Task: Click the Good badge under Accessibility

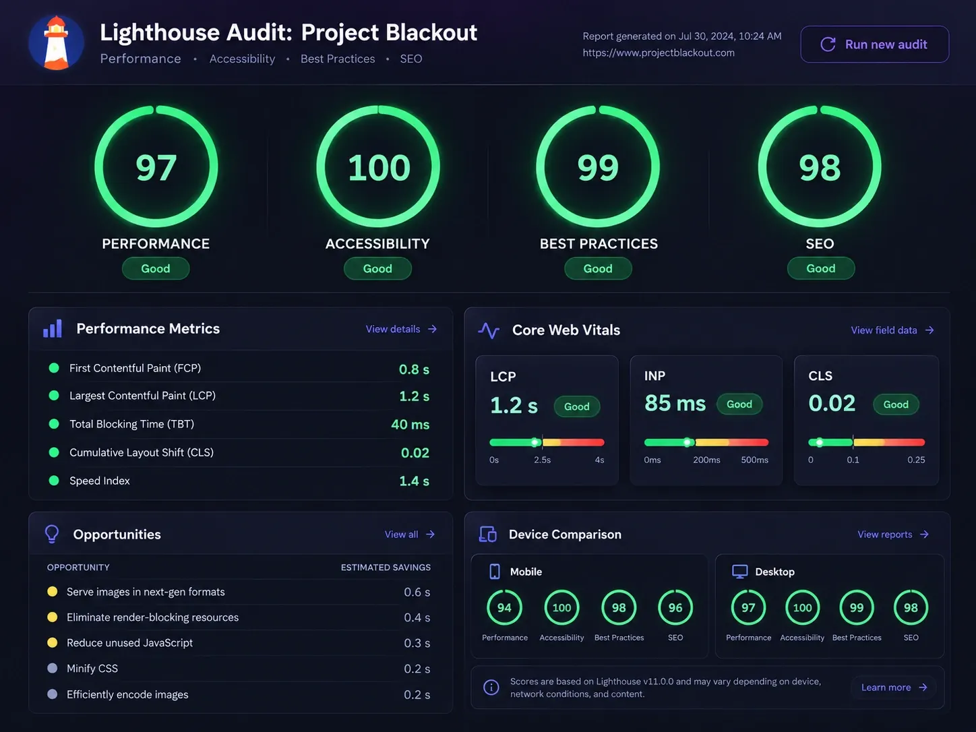Action: point(377,268)
